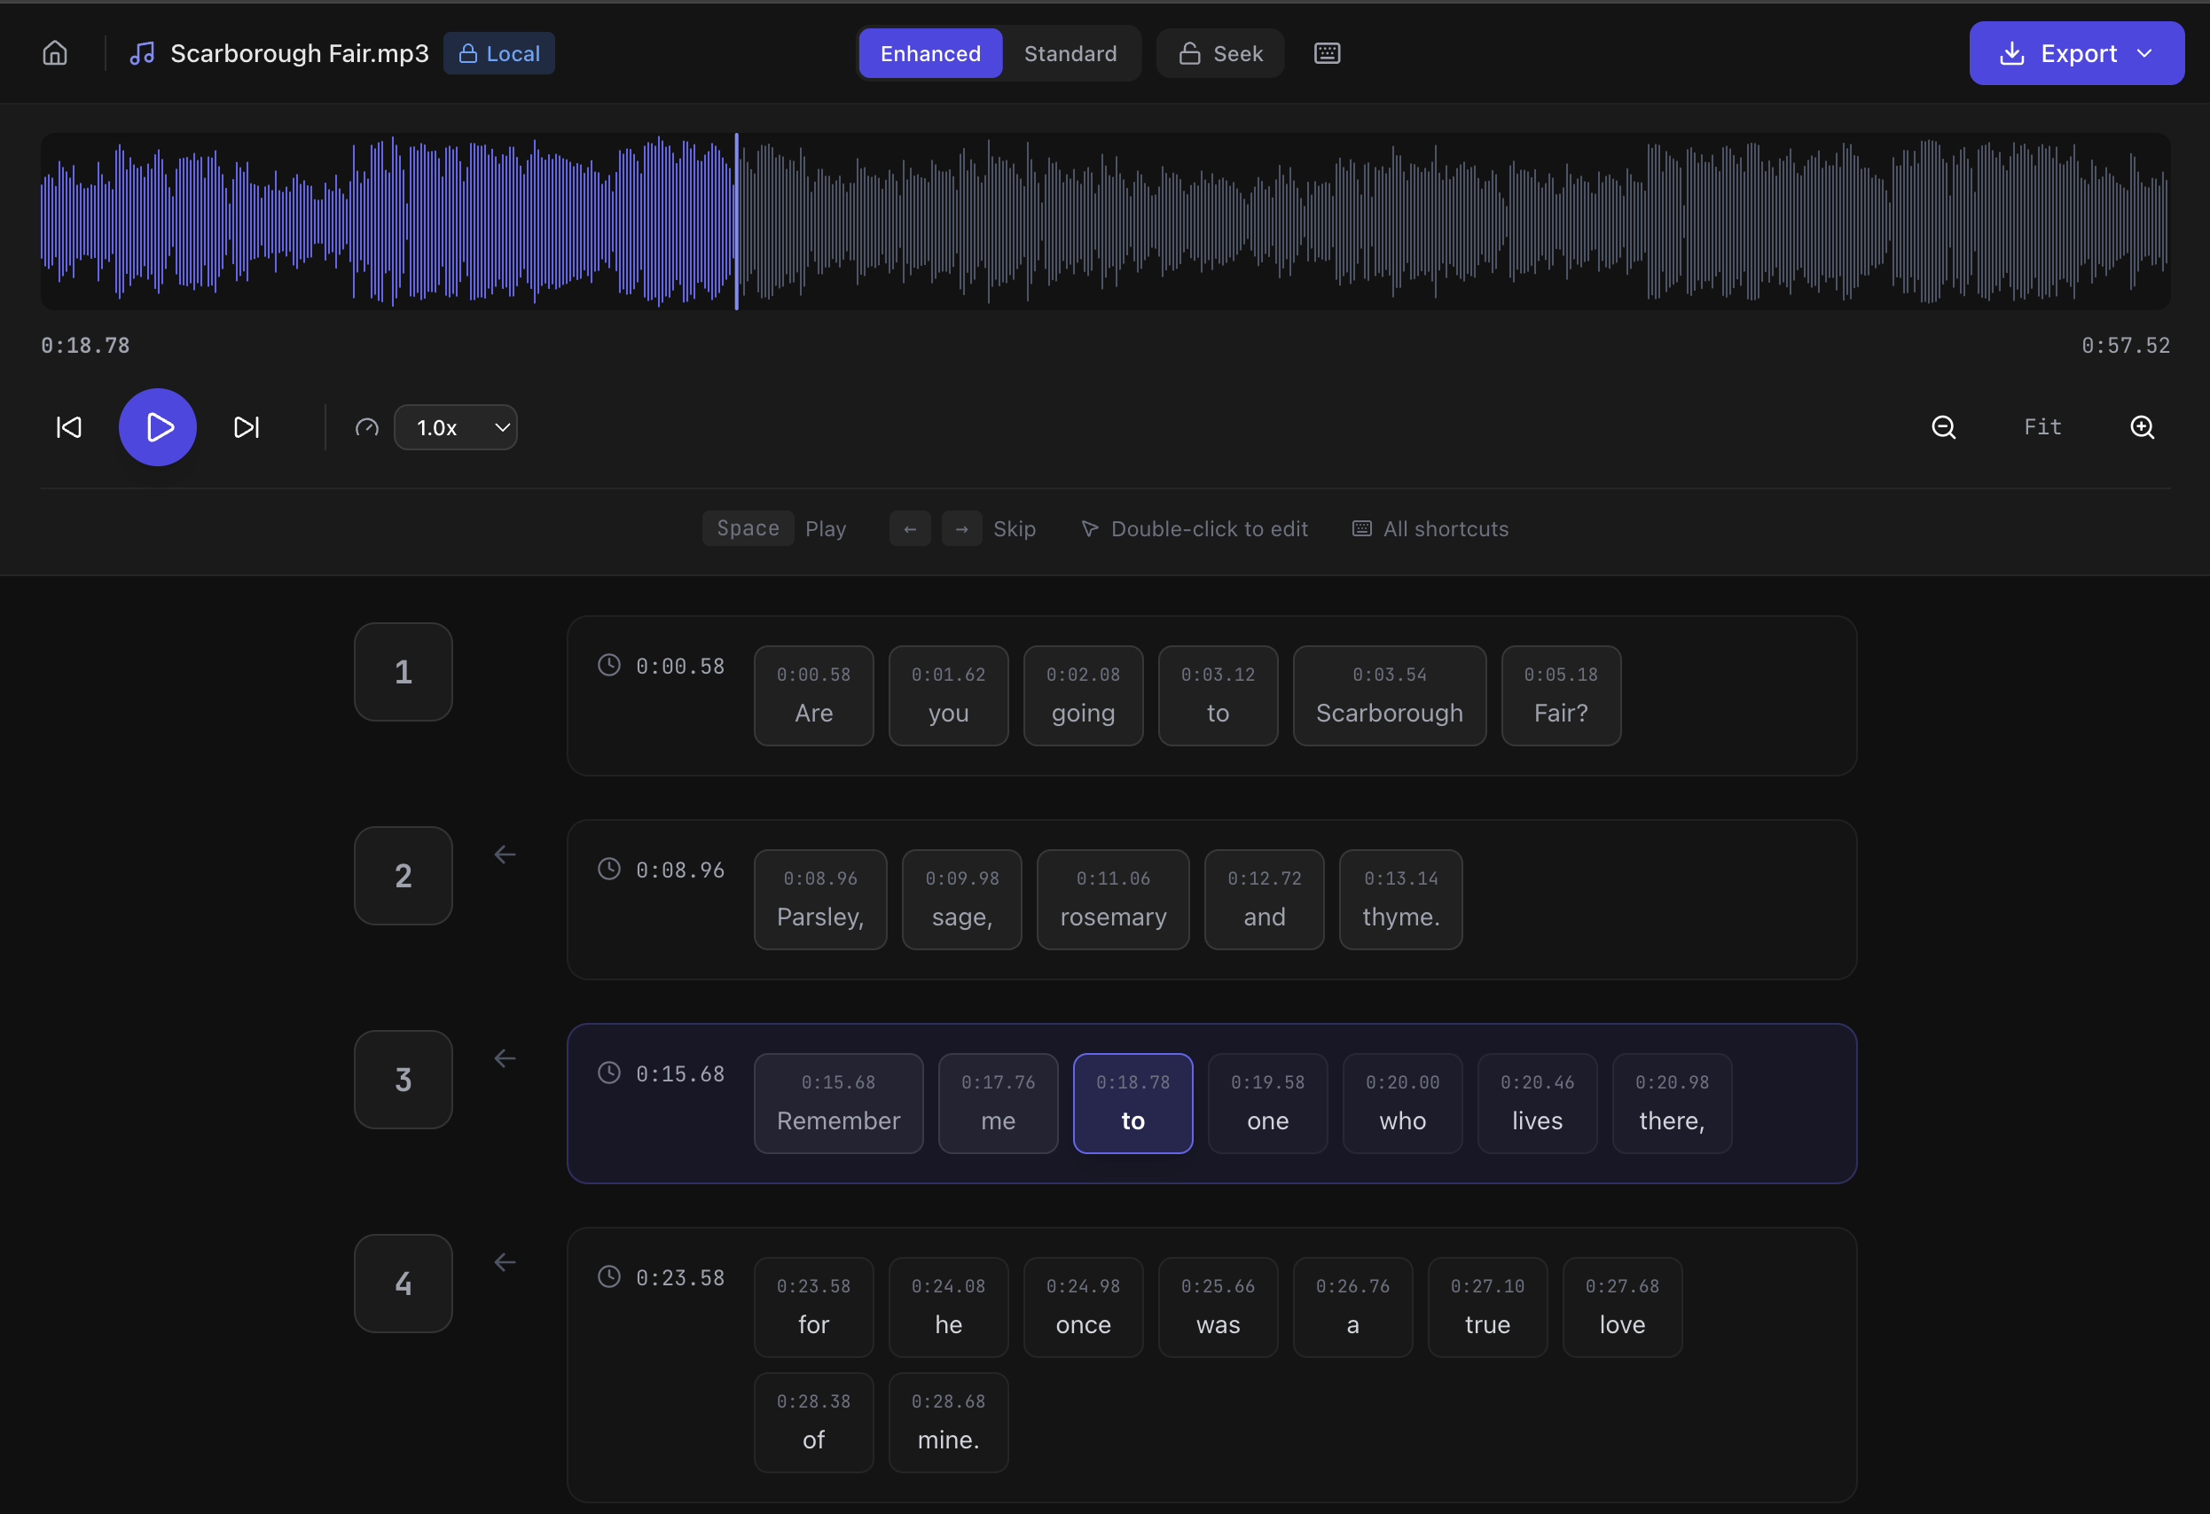Screen dimensions: 2210x1514
Task: Skip to next track button
Action: (x=247, y=427)
